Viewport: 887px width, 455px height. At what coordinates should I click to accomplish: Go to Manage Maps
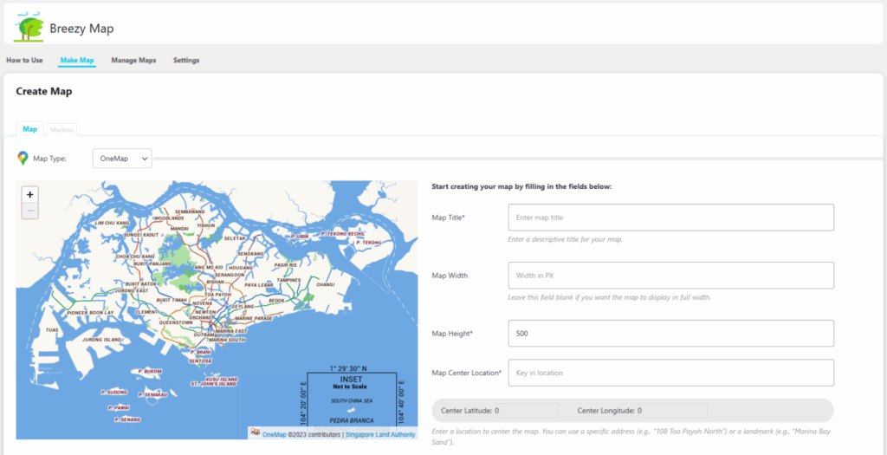[133, 61]
